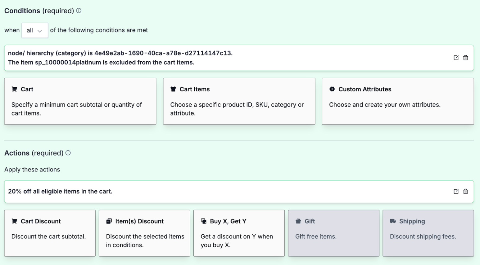Edit the 20% off action via pencil icon
Screen dimensions: 480x265
pos(455,191)
